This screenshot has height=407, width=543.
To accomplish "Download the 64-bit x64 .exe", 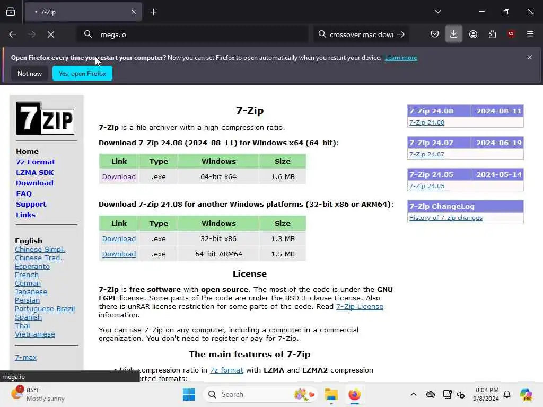I will click(x=119, y=176).
